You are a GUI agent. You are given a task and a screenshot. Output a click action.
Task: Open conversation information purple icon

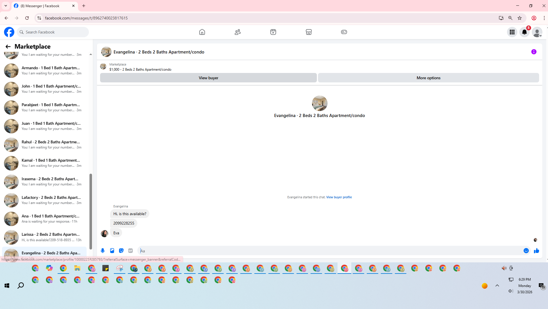[534, 52]
